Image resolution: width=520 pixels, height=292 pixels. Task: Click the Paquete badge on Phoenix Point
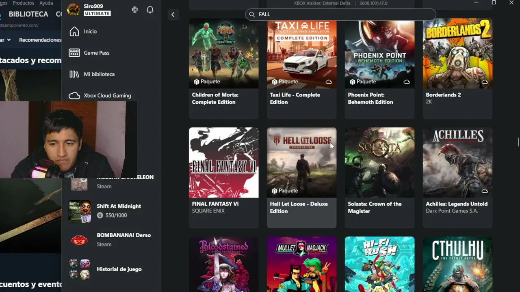coord(363,82)
